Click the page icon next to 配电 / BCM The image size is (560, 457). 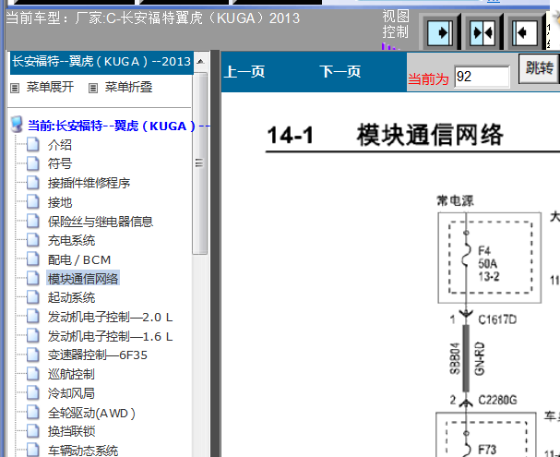coord(33,259)
